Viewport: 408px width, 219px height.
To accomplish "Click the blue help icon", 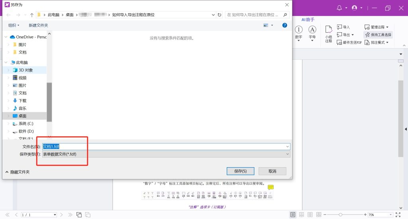I will point(284,25).
